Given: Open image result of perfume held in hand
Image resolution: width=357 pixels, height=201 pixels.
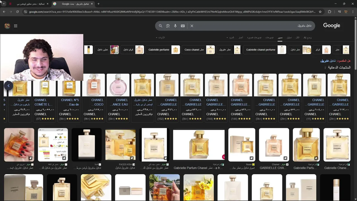Looking at the screenshot, I should (x=19, y=145).
